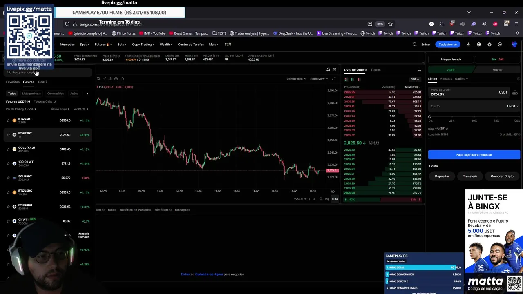Show buy orders only order book view
The width and height of the screenshot is (523, 294).
[x=353, y=79]
